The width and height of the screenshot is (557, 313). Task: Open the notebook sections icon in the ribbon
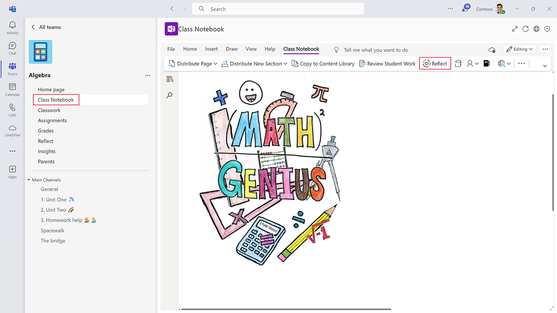486,64
